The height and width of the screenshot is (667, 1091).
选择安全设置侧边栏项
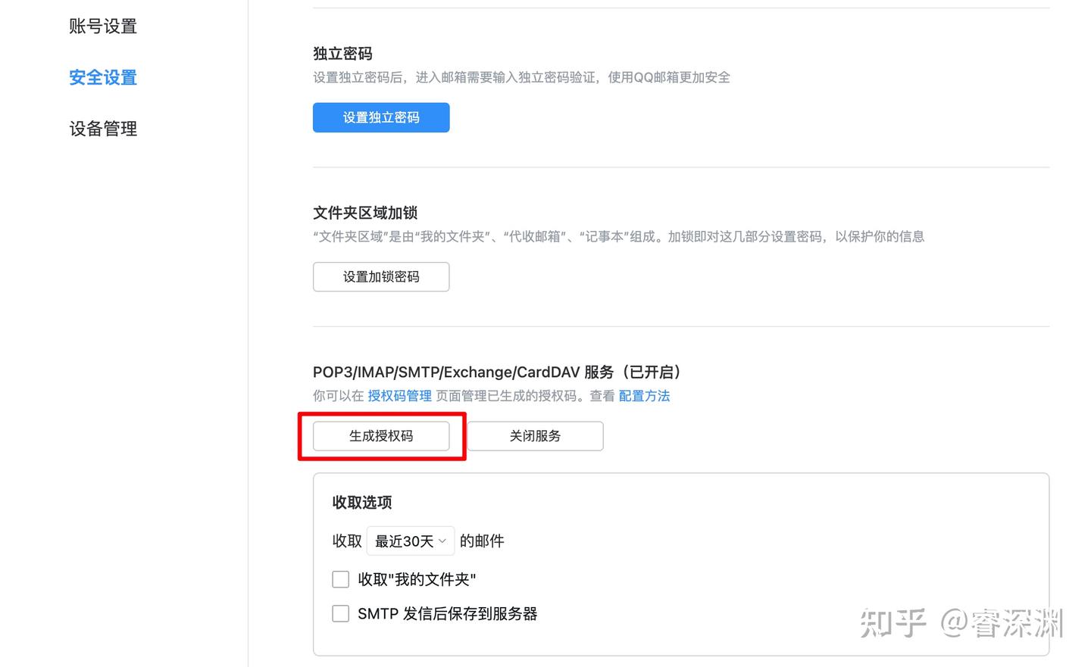[x=102, y=77]
